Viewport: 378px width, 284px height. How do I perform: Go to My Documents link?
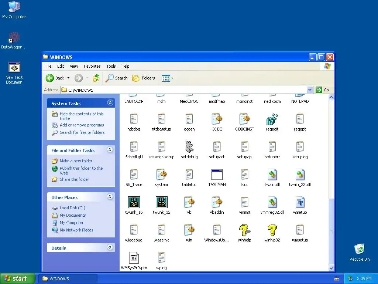tap(73, 215)
